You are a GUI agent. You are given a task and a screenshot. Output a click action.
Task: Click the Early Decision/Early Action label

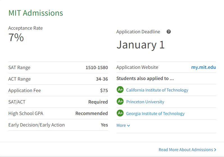pos(36,125)
